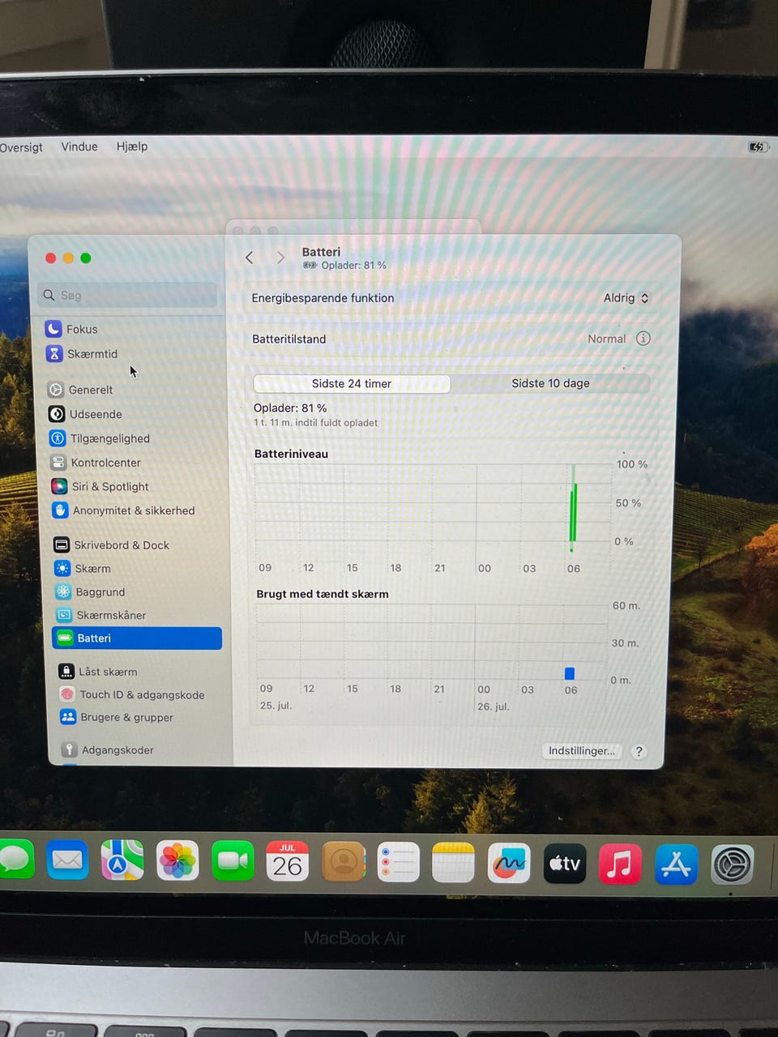Click the question mark help button
Viewport: 778px width, 1037px height.
(x=639, y=751)
